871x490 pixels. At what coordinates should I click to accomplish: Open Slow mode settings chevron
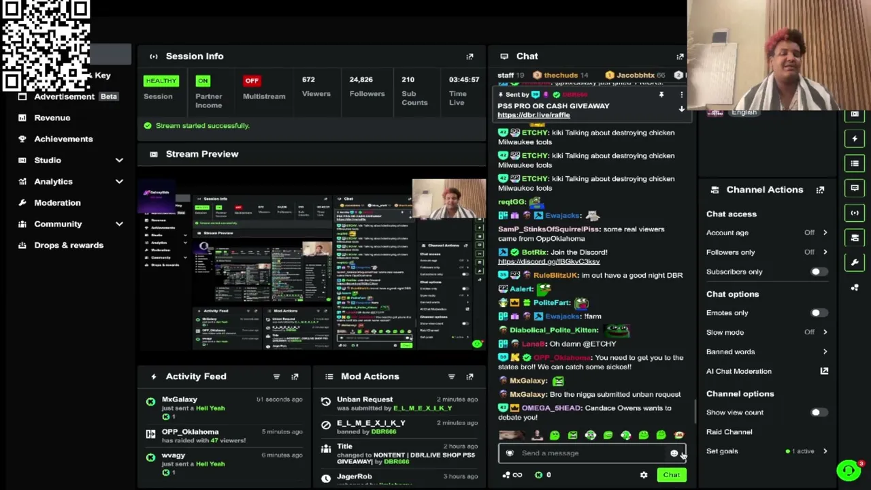[825, 332]
